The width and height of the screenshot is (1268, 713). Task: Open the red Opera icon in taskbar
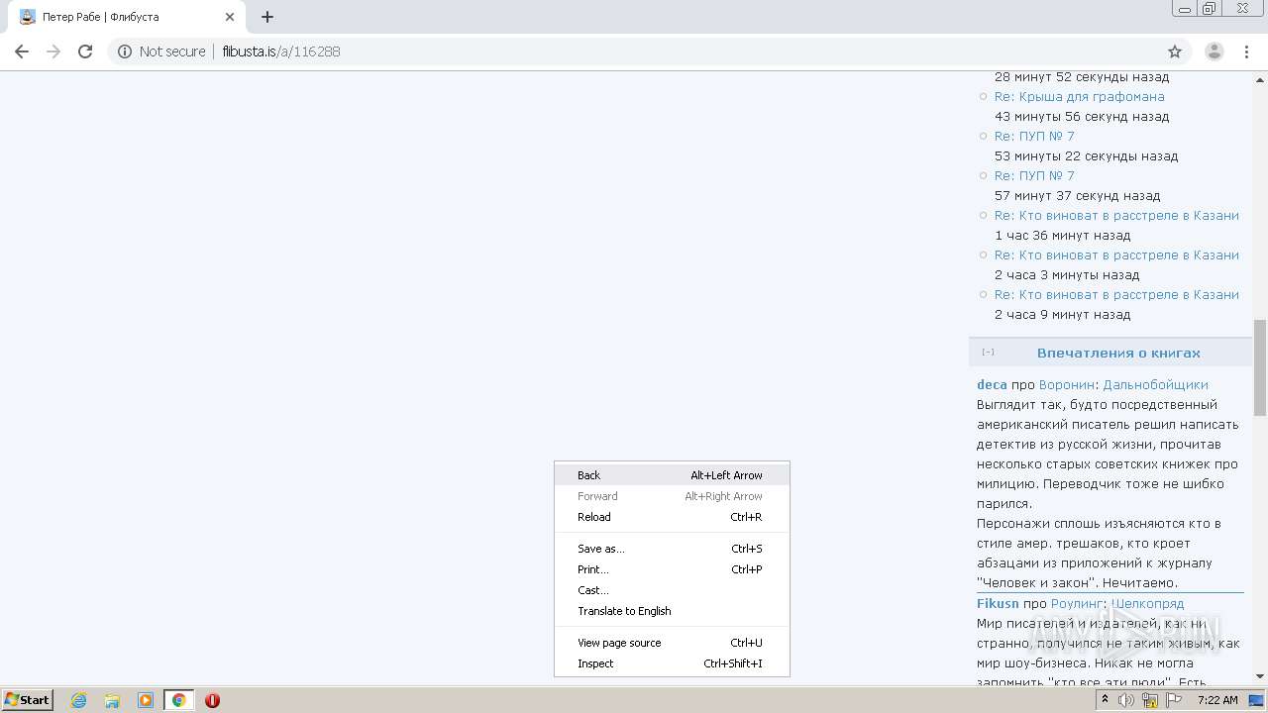click(x=212, y=700)
